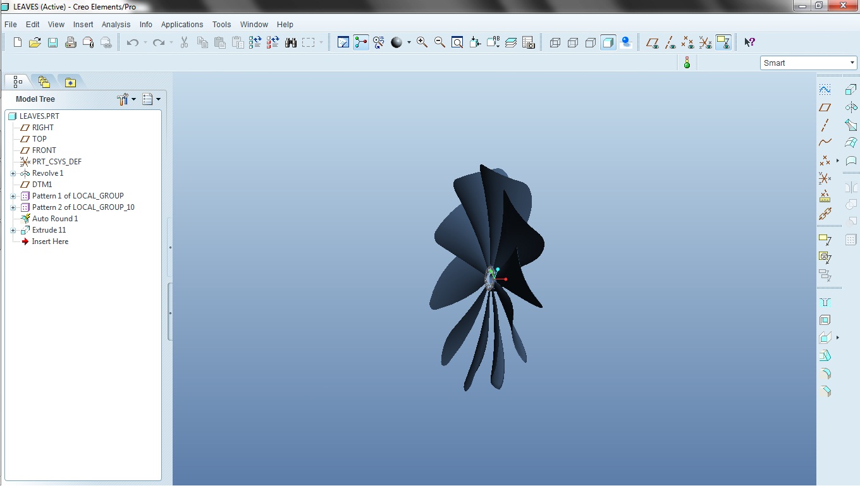Viewport: 860px width, 488px height.
Task: Click the Repaint screen icon
Action: 343,42
